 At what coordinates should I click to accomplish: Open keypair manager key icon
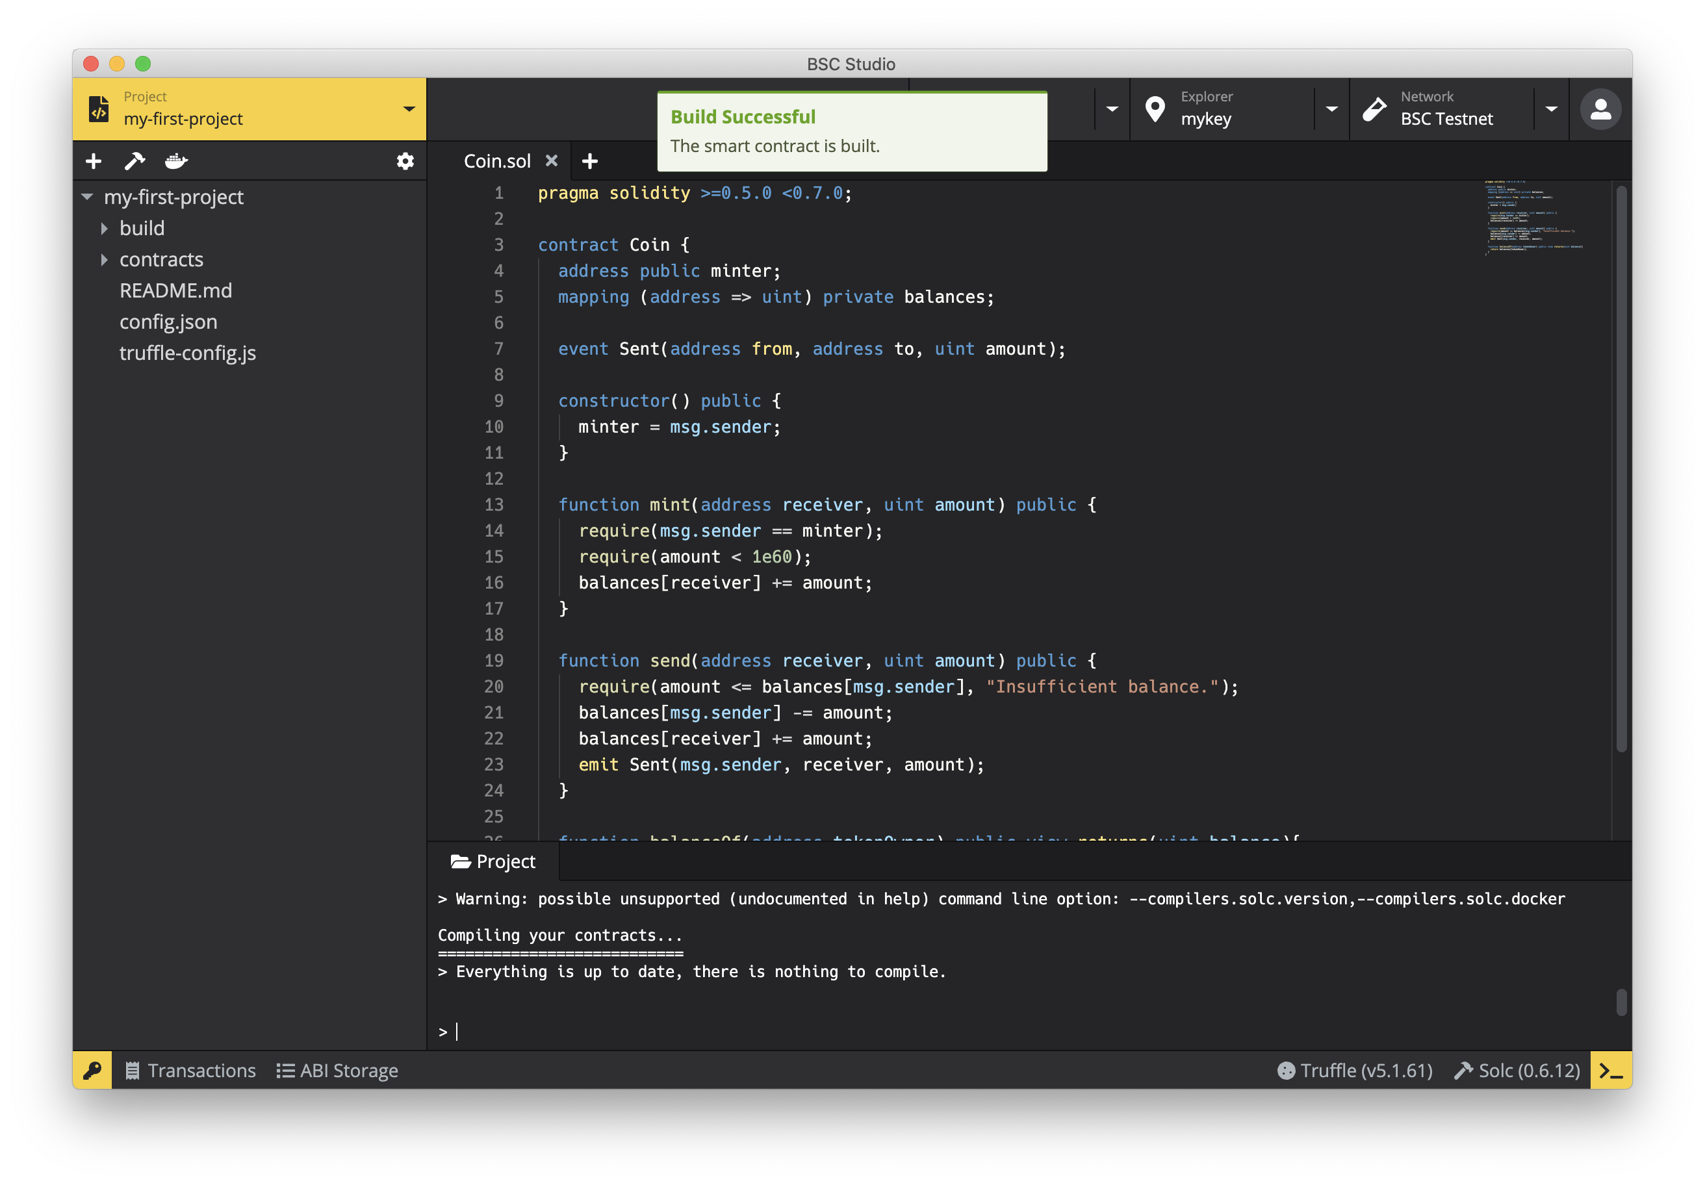(x=92, y=1070)
